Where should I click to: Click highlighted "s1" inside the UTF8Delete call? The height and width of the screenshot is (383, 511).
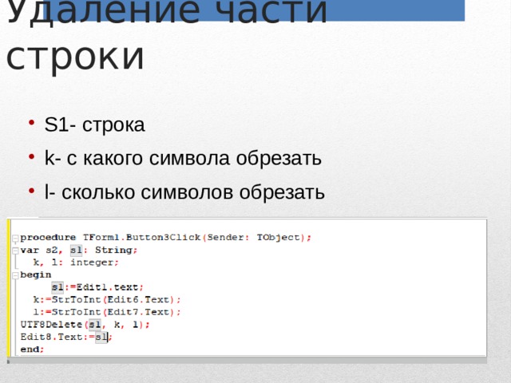[x=95, y=325]
